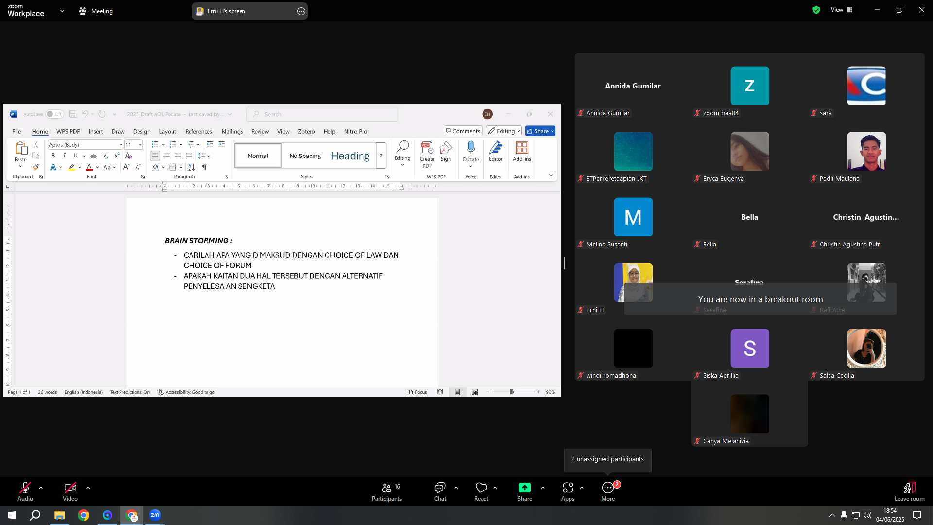The width and height of the screenshot is (933, 525).
Task: Click the Word search box
Action: pos(322,114)
